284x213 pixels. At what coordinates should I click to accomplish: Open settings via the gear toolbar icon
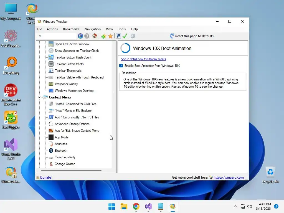133,36
